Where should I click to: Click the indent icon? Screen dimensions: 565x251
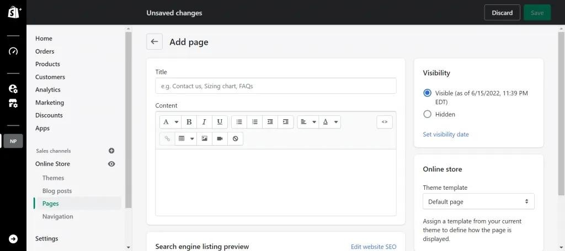click(286, 122)
